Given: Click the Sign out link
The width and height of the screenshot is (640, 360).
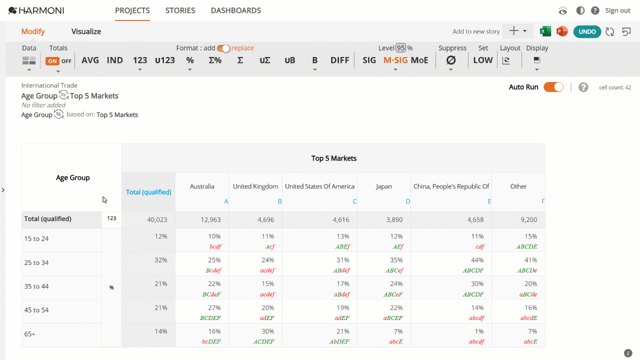Looking at the screenshot, I should click(x=617, y=10).
